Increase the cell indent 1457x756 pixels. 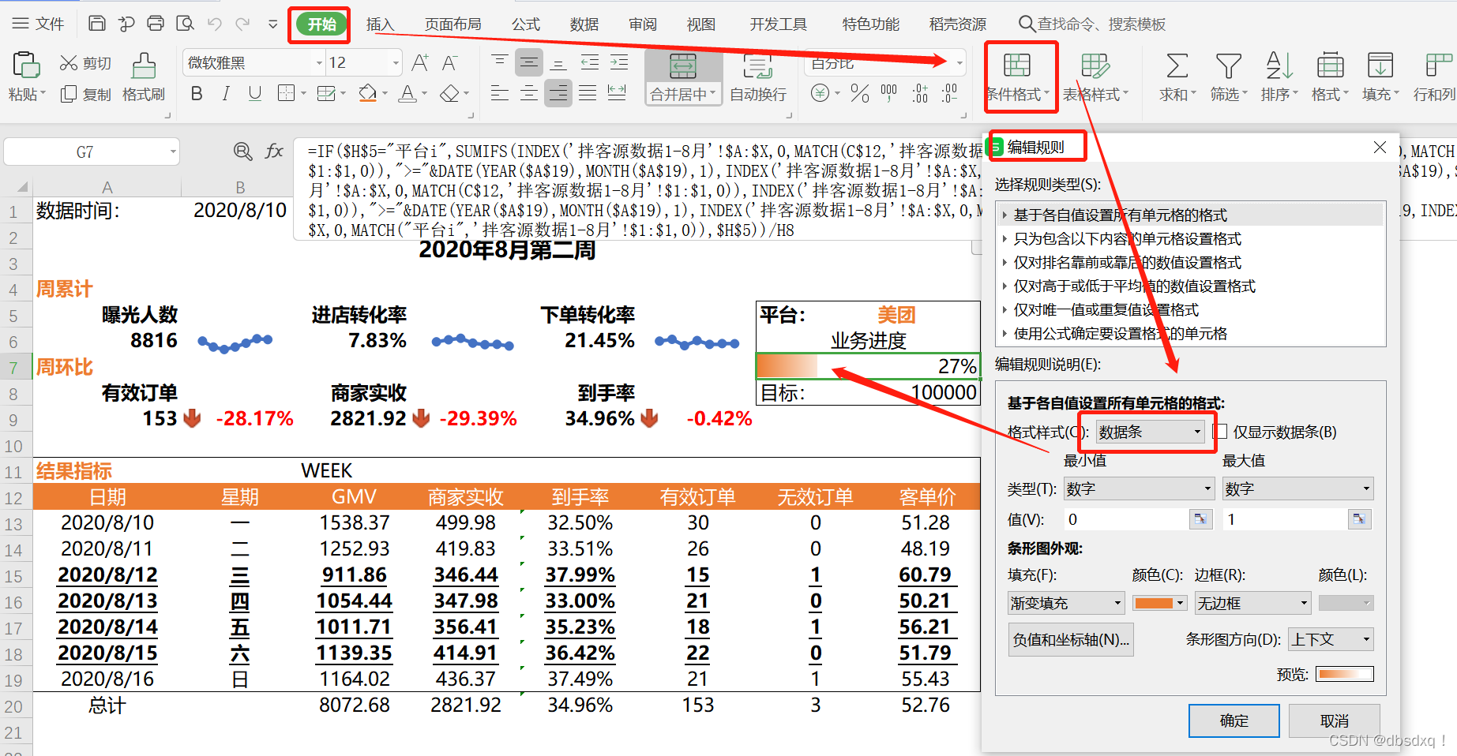[x=619, y=62]
